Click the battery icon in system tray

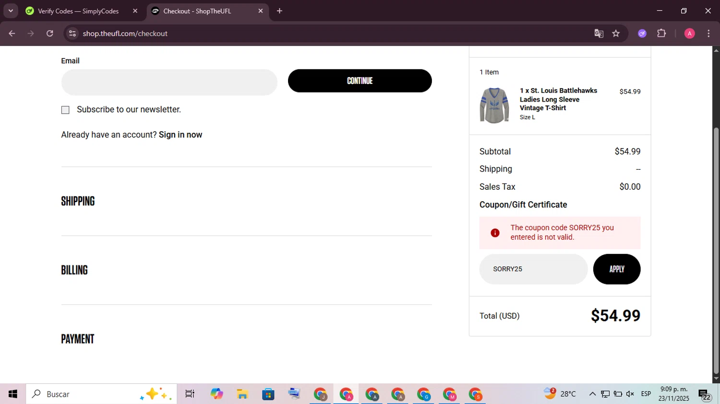[x=618, y=394]
